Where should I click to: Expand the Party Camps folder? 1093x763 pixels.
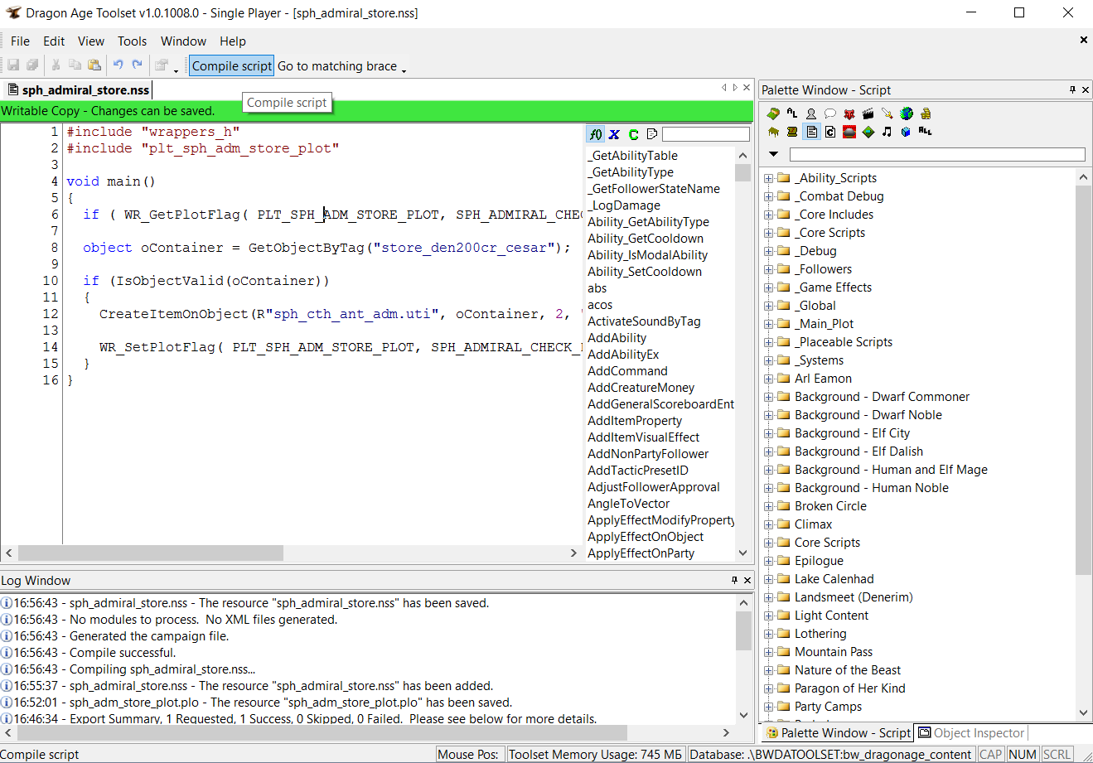(x=768, y=707)
